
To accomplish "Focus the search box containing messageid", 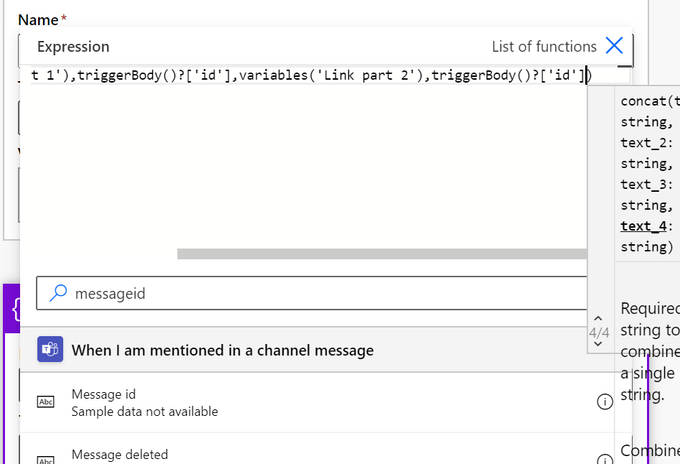I will point(323,293).
